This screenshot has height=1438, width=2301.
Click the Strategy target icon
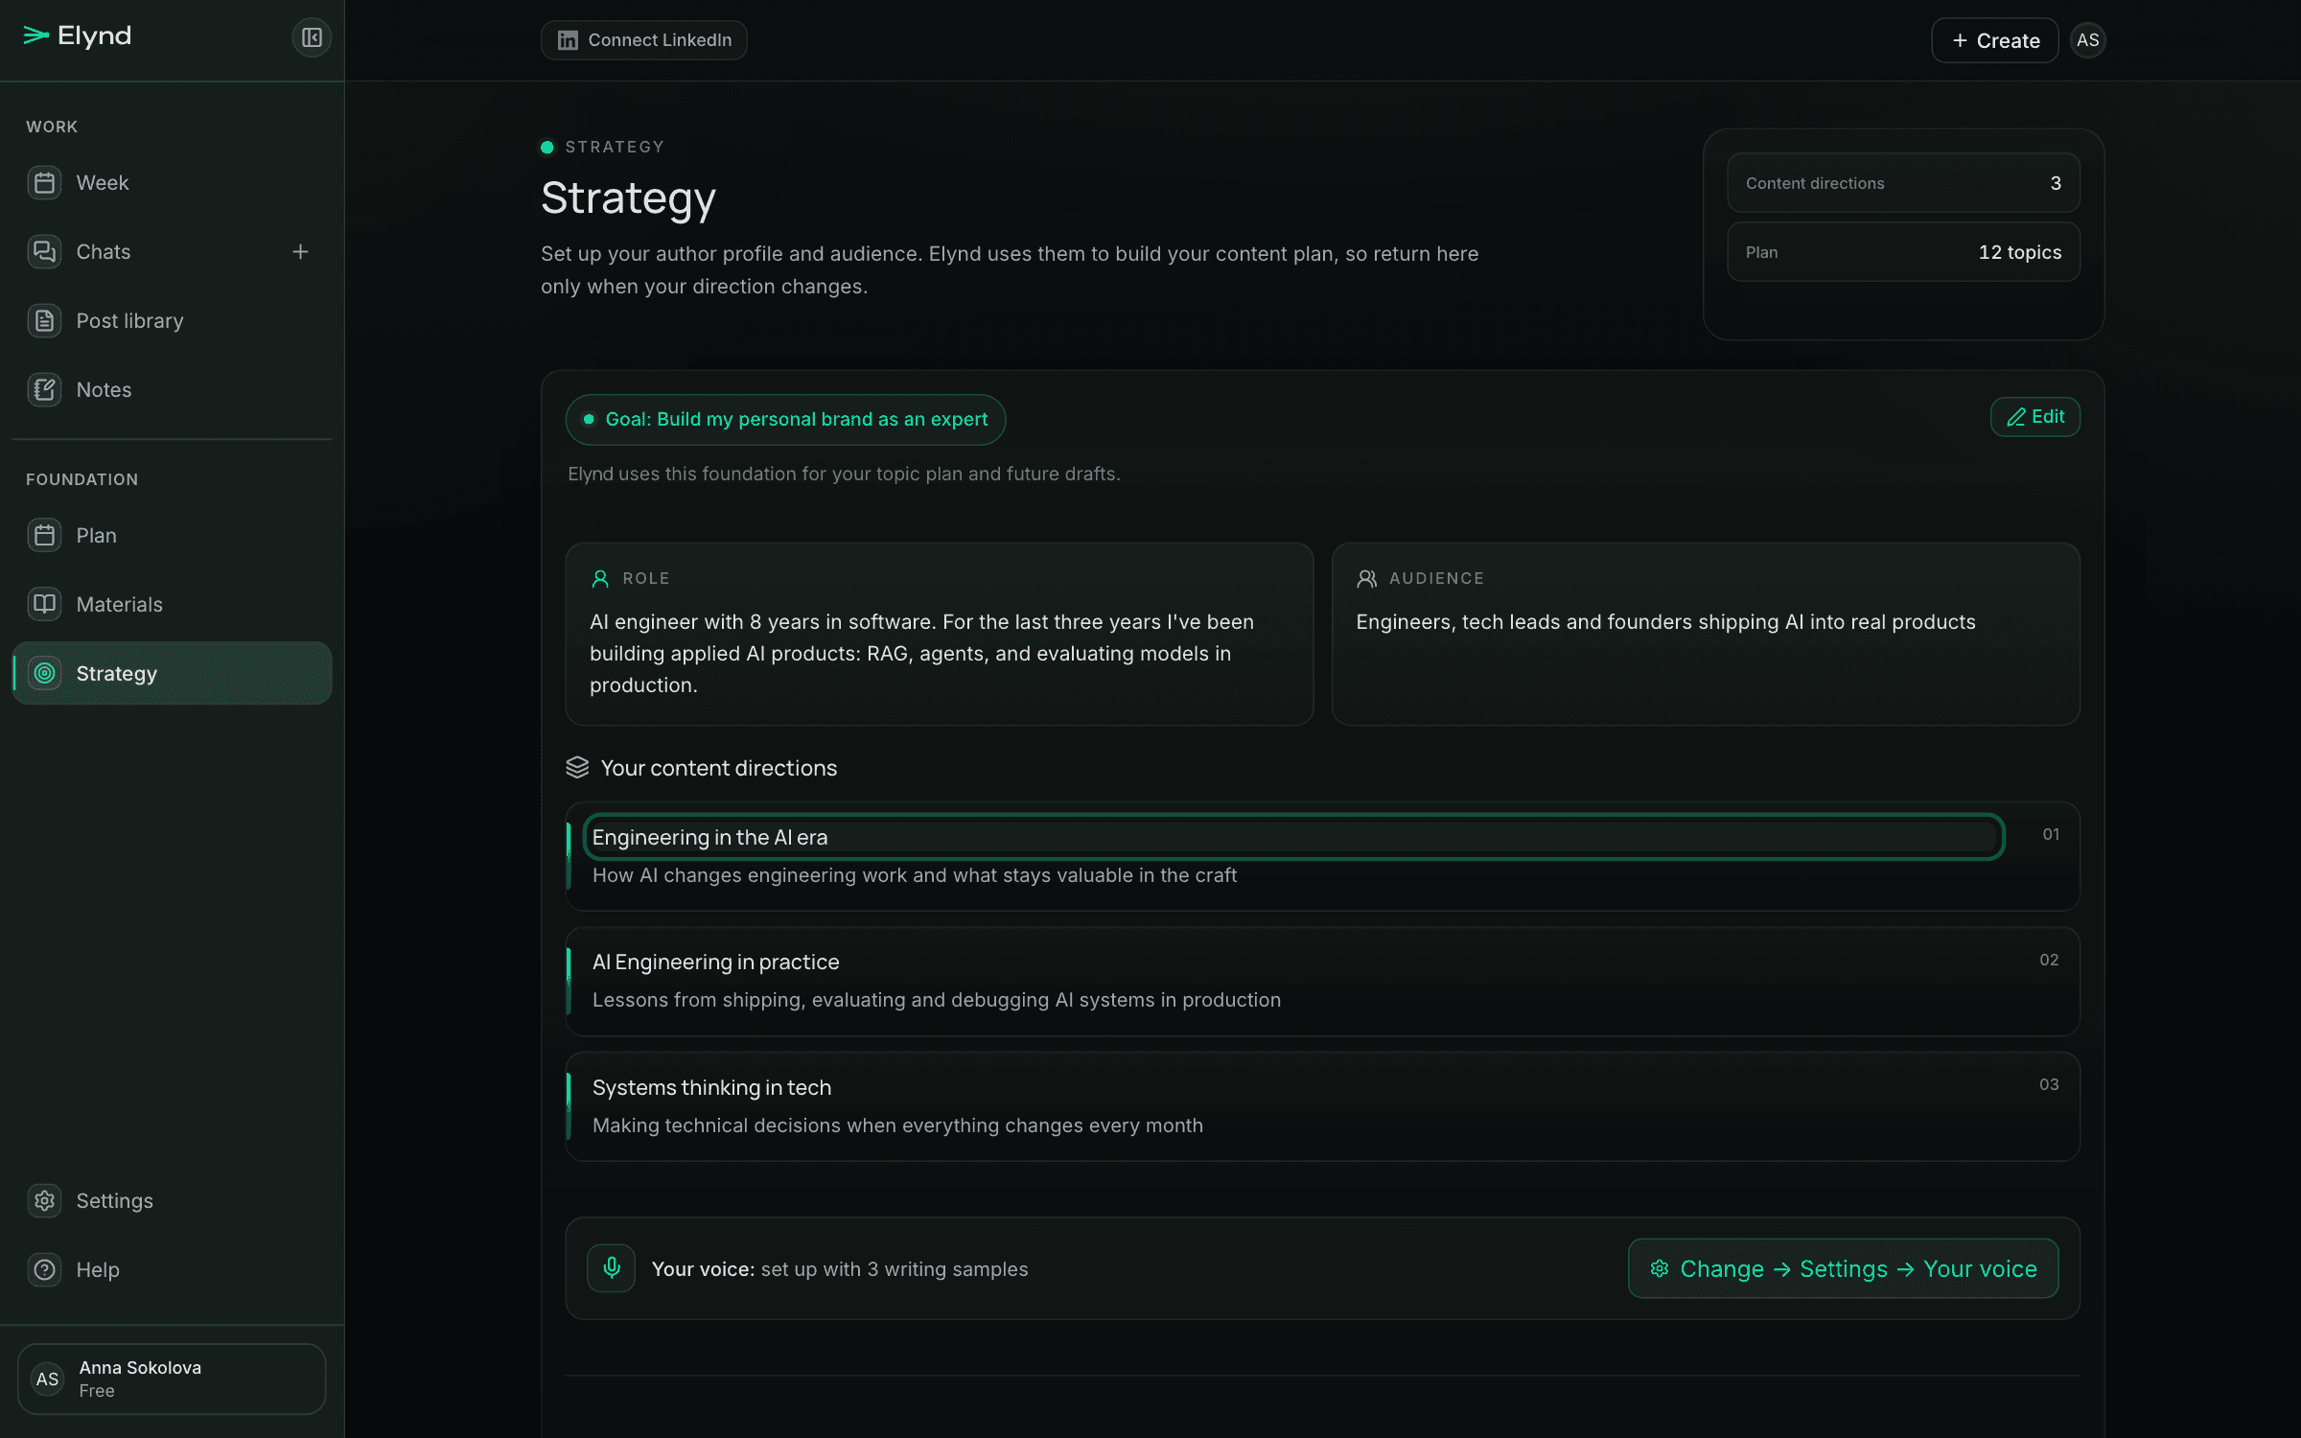click(x=44, y=674)
